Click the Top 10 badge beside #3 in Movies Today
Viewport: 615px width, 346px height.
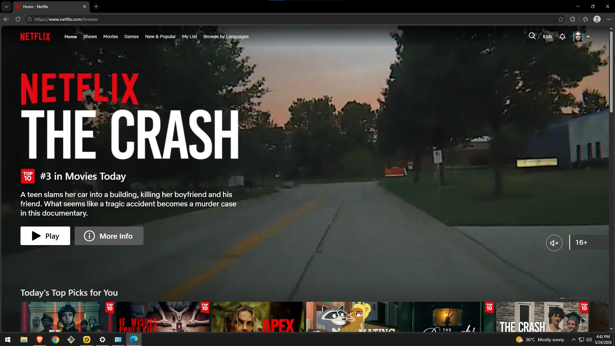(x=28, y=176)
